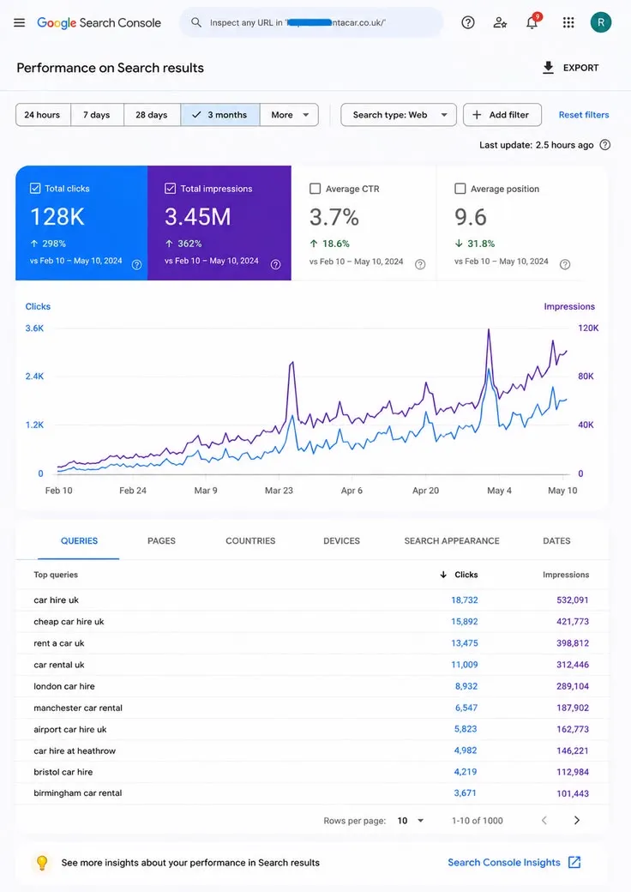Open the Search Console Insights link
Screen dimensions: 631x892
tap(504, 863)
